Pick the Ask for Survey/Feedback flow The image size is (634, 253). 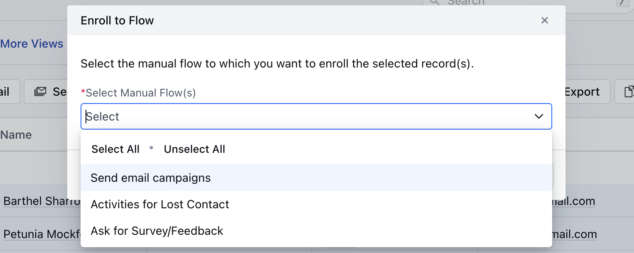[x=157, y=231]
